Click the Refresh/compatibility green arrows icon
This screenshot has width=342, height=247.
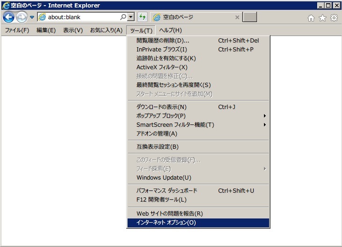tap(142, 17)
